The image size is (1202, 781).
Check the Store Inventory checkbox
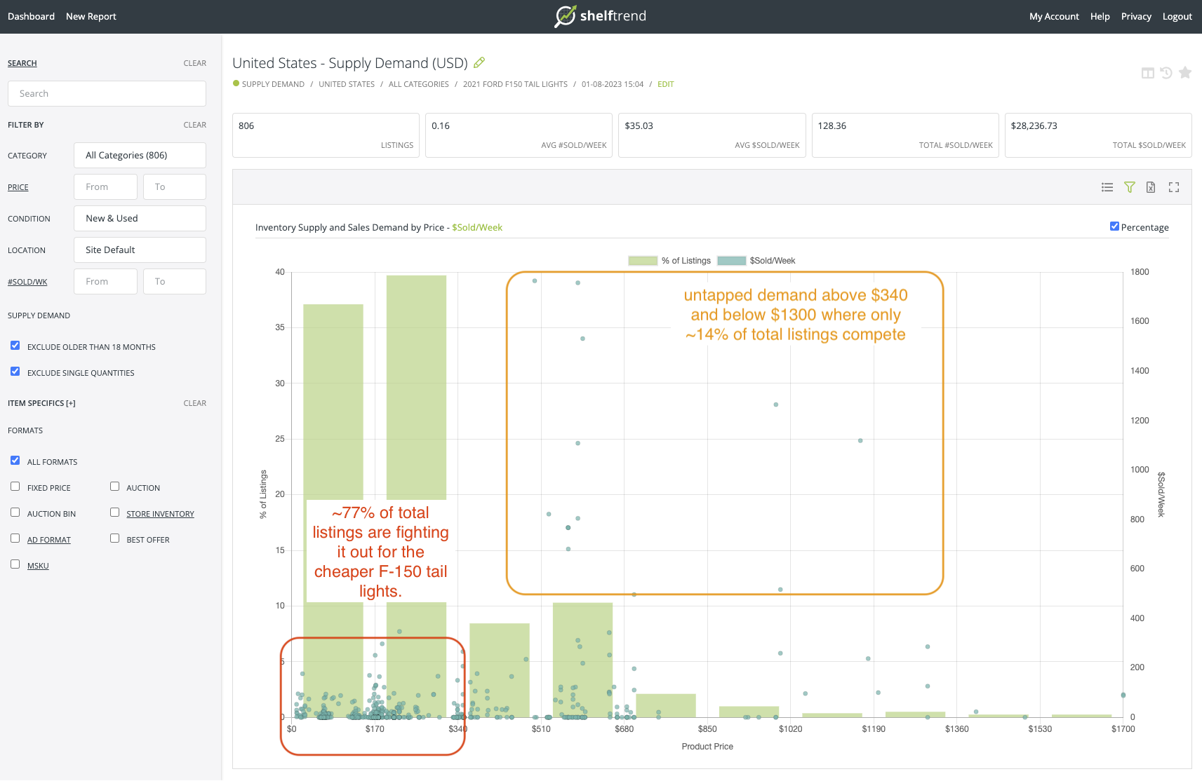pyautogui.click(x=114, y=512)
